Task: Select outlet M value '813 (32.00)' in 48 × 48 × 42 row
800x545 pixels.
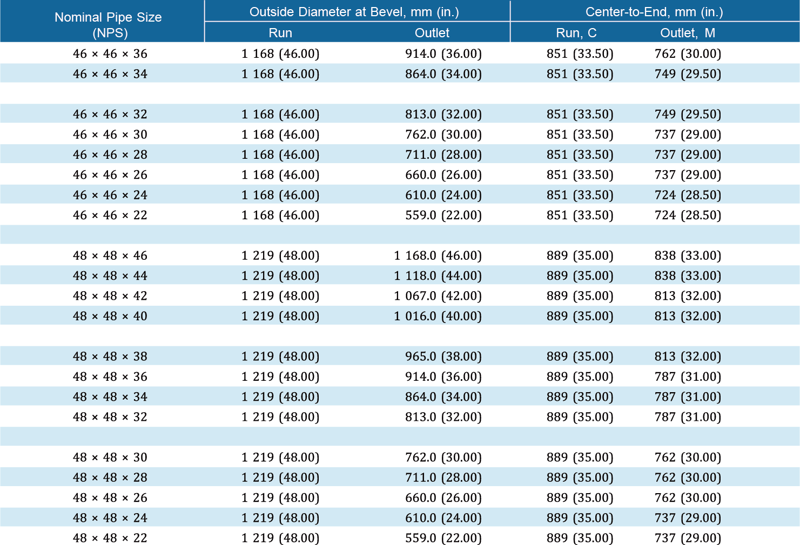Action: tap(688, 296)
